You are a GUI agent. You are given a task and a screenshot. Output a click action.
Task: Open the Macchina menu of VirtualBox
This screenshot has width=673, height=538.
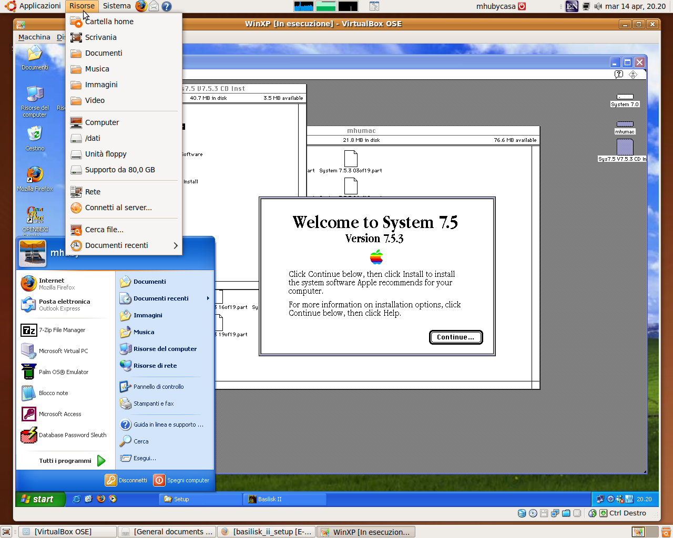34,37
